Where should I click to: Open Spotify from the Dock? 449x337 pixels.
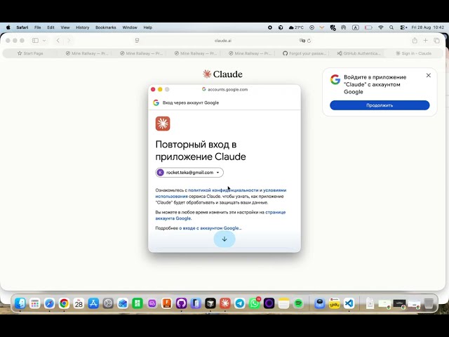(x=298, y=303)
